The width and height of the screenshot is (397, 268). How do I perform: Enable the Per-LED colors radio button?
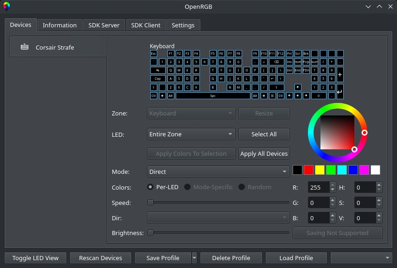tap(150, 187)
